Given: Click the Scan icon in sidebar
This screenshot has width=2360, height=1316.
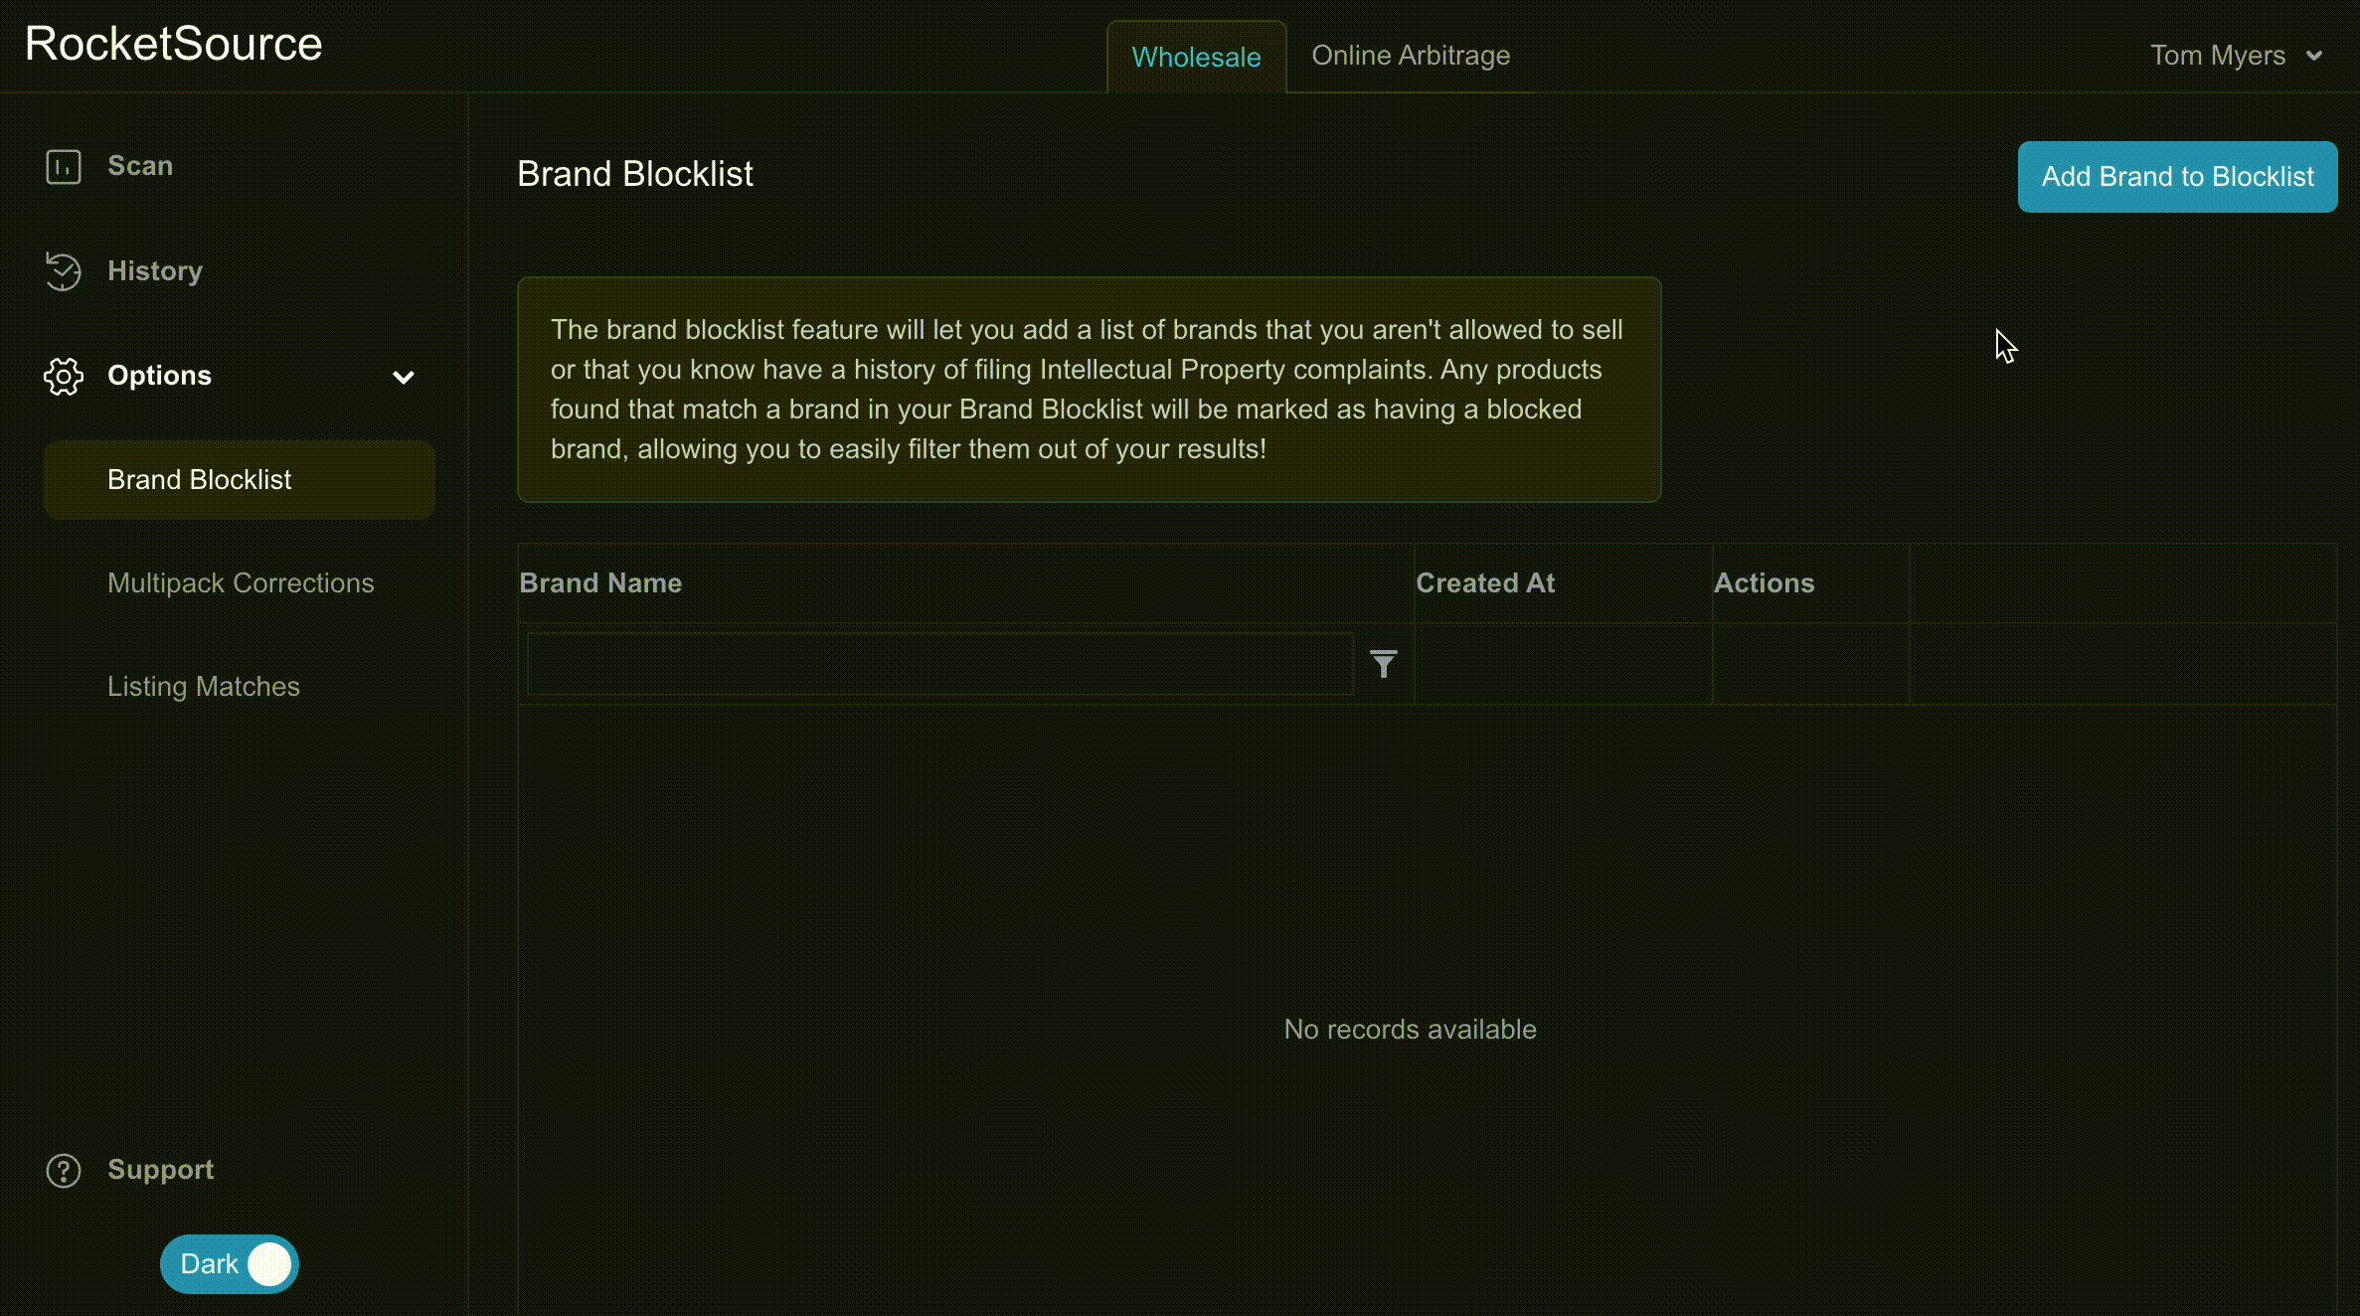Looking at the screenshot, I should pyautogui.click(x=64, y=166).
